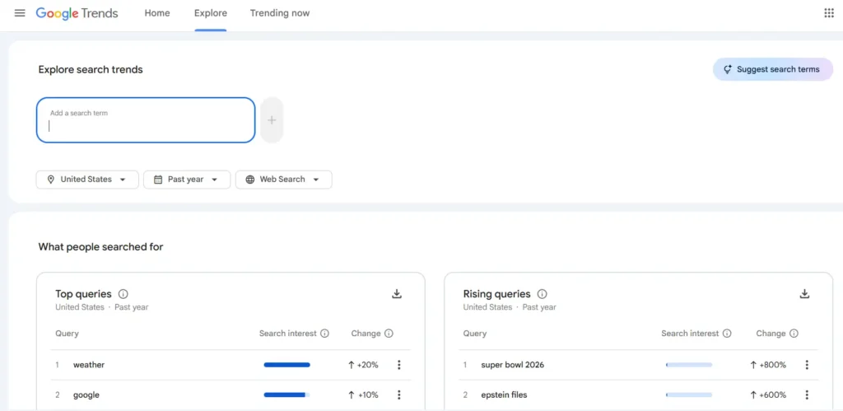The height and width of the screenshot is (411, 843).
Task: Click the super bowl 2026 query
Action: click(512, 365)
